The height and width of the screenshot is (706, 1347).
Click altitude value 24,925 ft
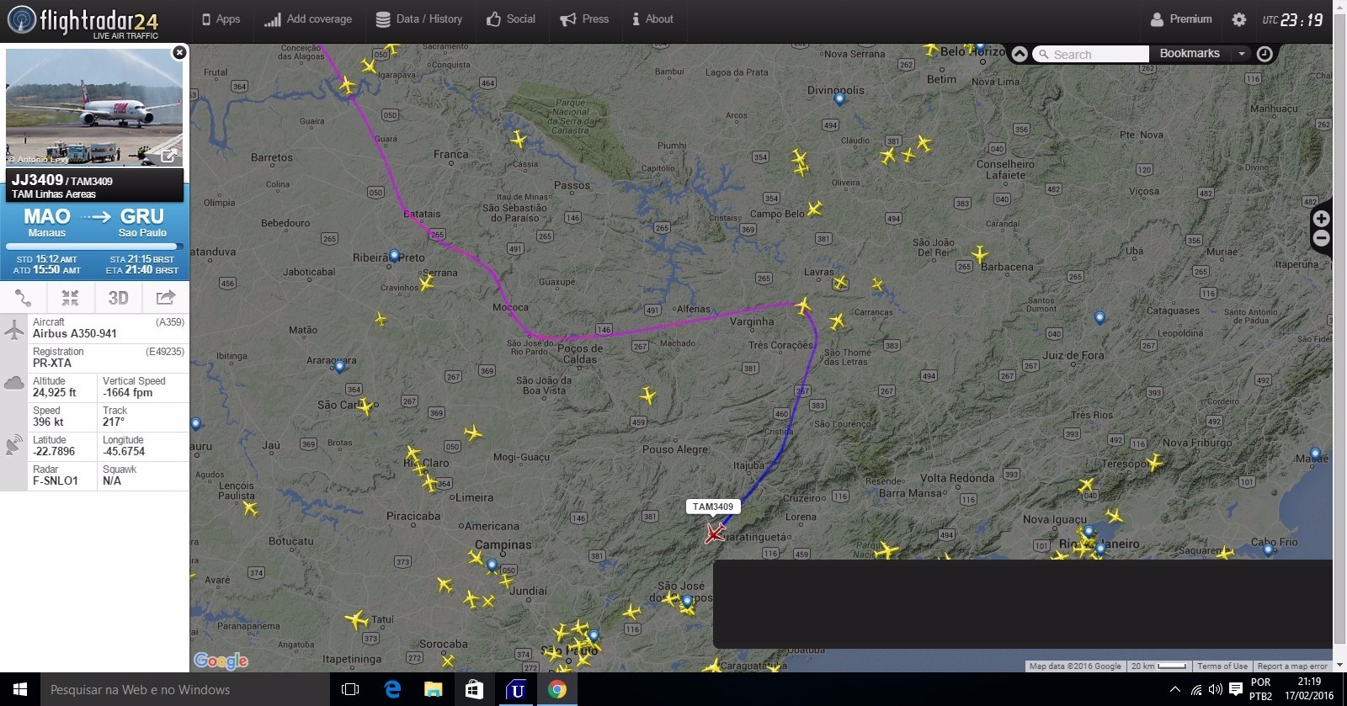(x=55, y=392)
